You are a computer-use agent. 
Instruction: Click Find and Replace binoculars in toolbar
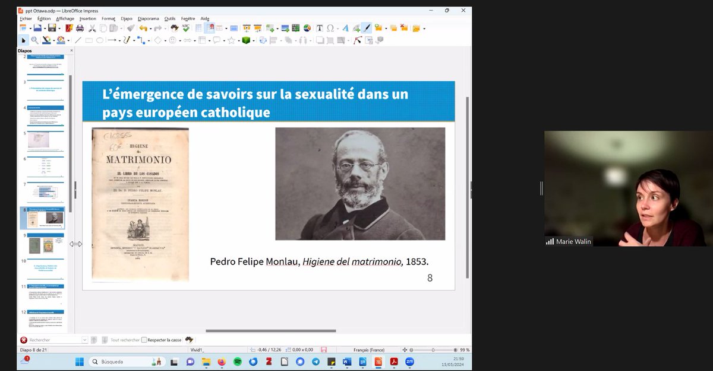(174, 28)
